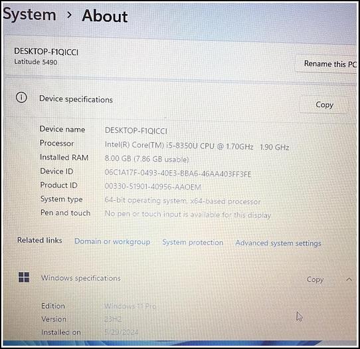The width and height of the screenshot is (360, 349).
Task: Click the Installed on label
Action: pos(61,332)
